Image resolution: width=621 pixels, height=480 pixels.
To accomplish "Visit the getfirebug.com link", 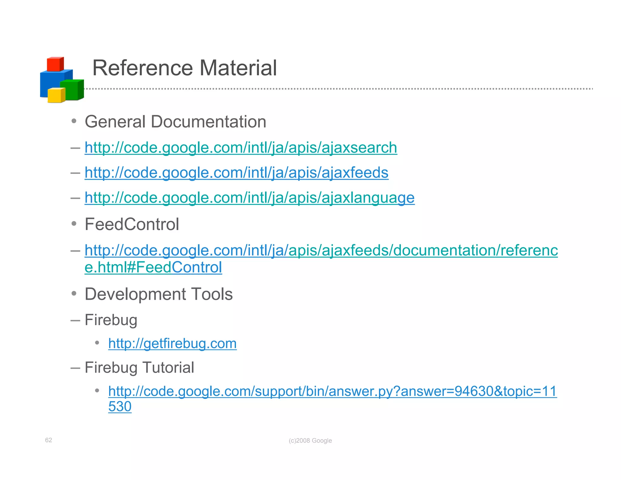I will click(173, 344).
